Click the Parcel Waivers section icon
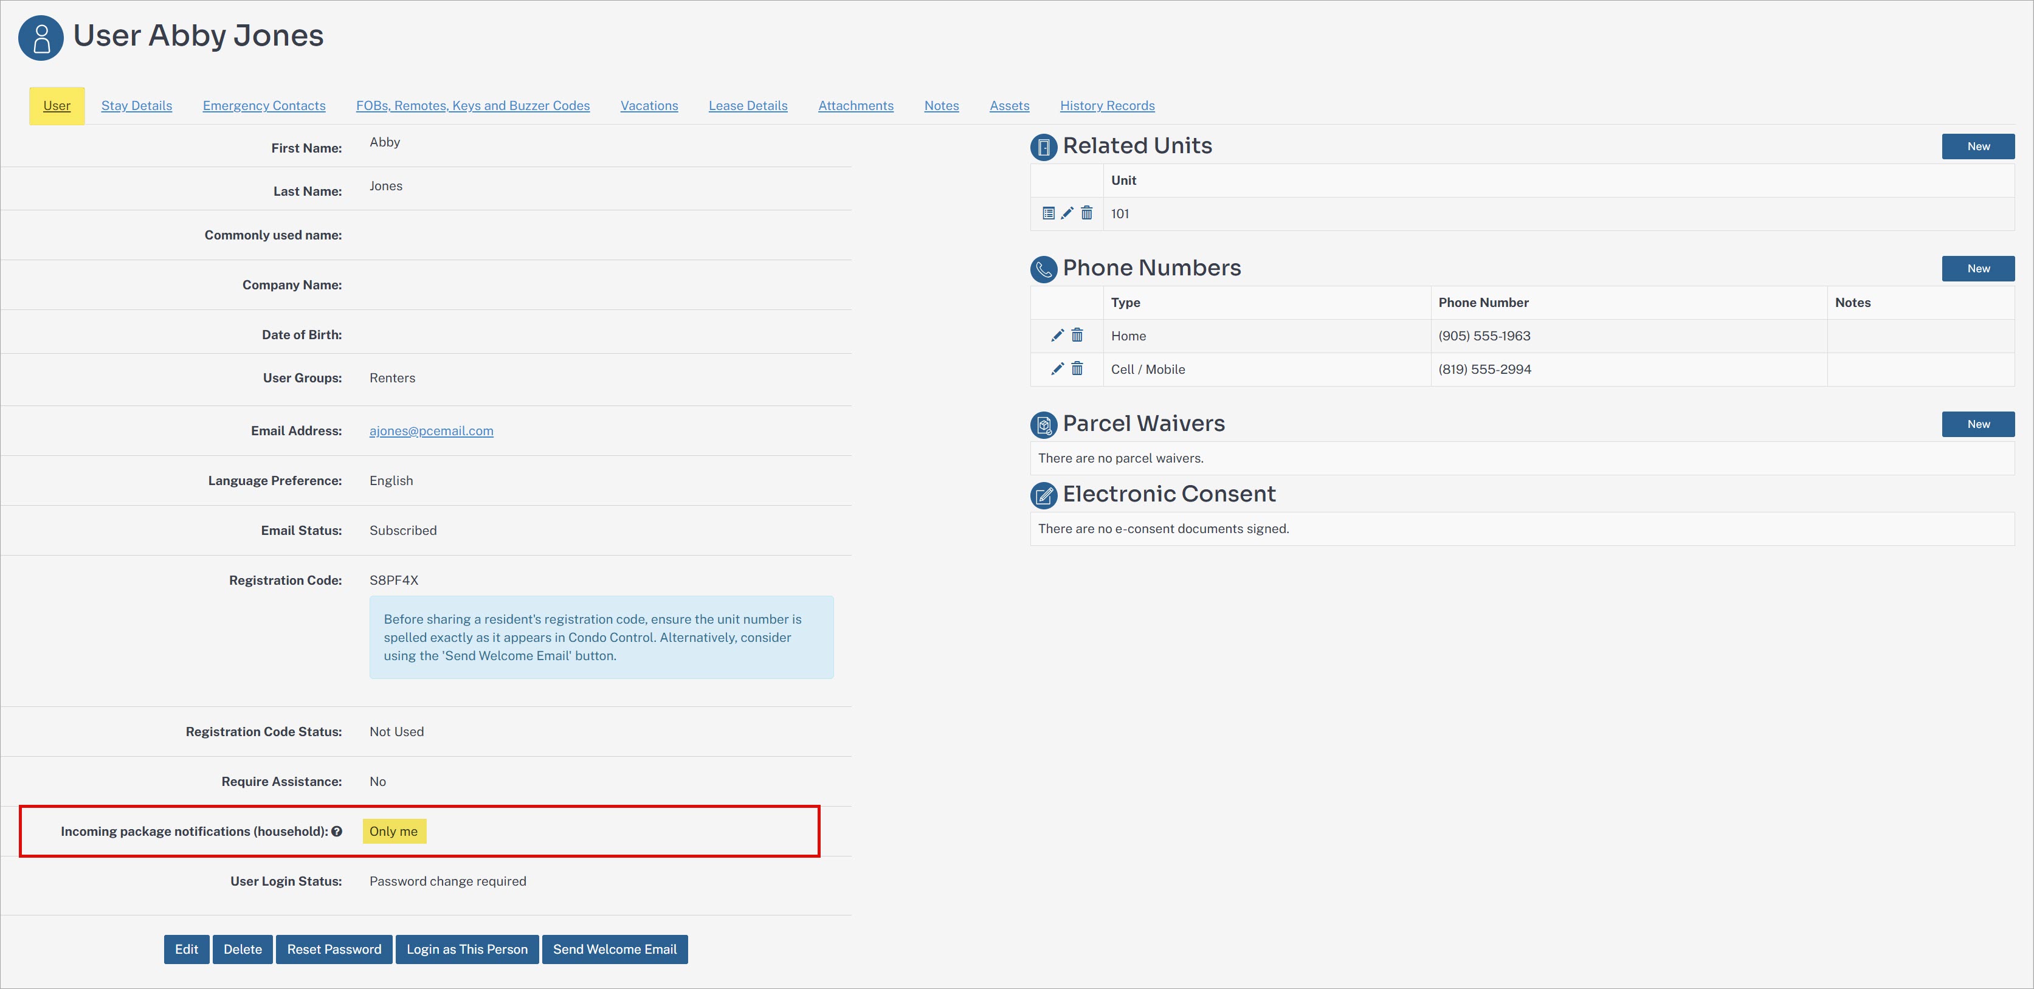 tap(1043, 426)
